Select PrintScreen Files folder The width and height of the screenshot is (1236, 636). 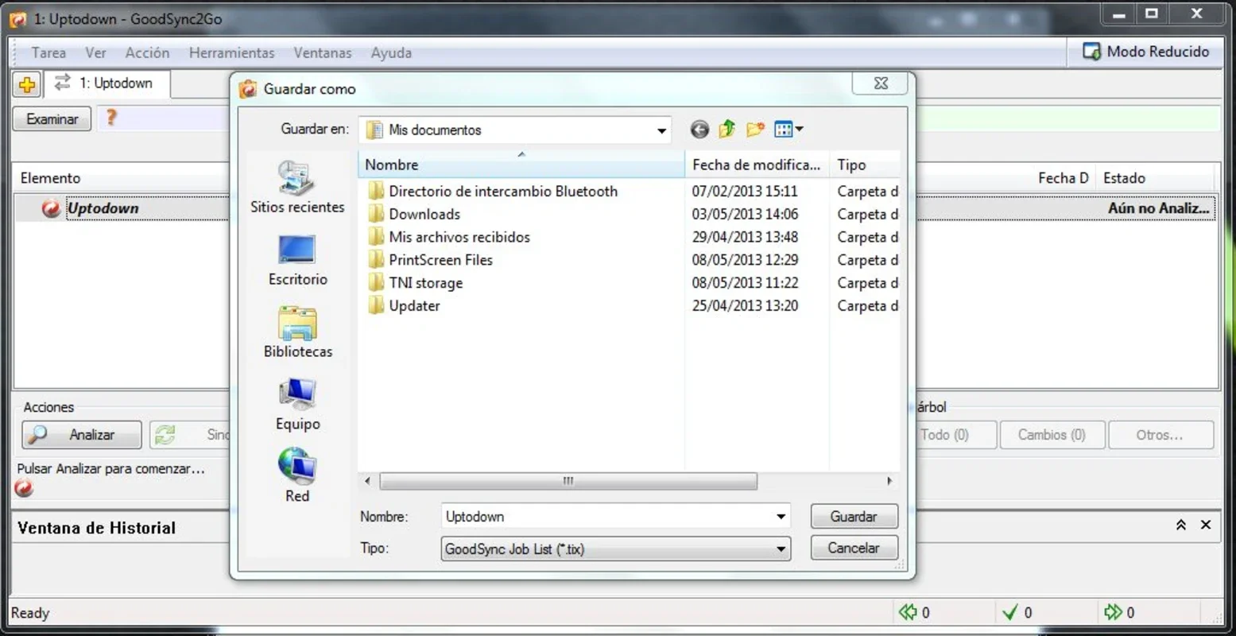(441, 260)
